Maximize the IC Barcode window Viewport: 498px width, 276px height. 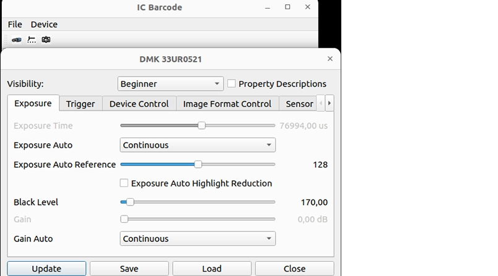(x=287, y=7)
